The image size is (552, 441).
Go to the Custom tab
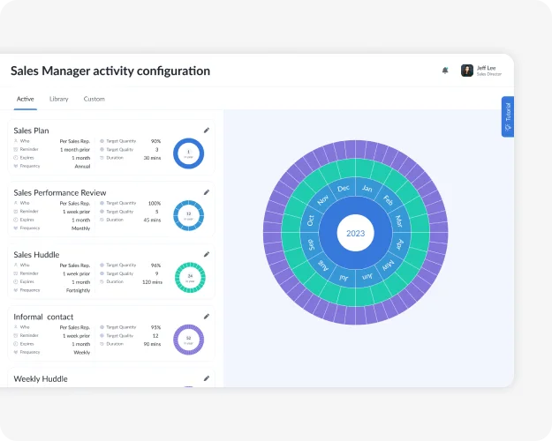click(x=94, y=99)
